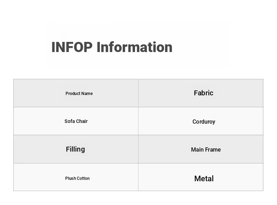This screenshot has width=277, height=205.
Task: Select the Metal table cell
Action: pyautogui.click(x=201, y=177)
